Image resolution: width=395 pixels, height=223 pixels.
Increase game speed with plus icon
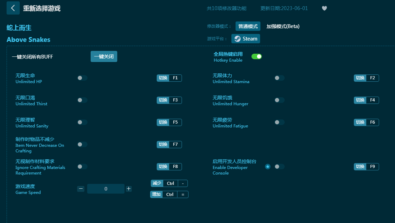[129, 189]
